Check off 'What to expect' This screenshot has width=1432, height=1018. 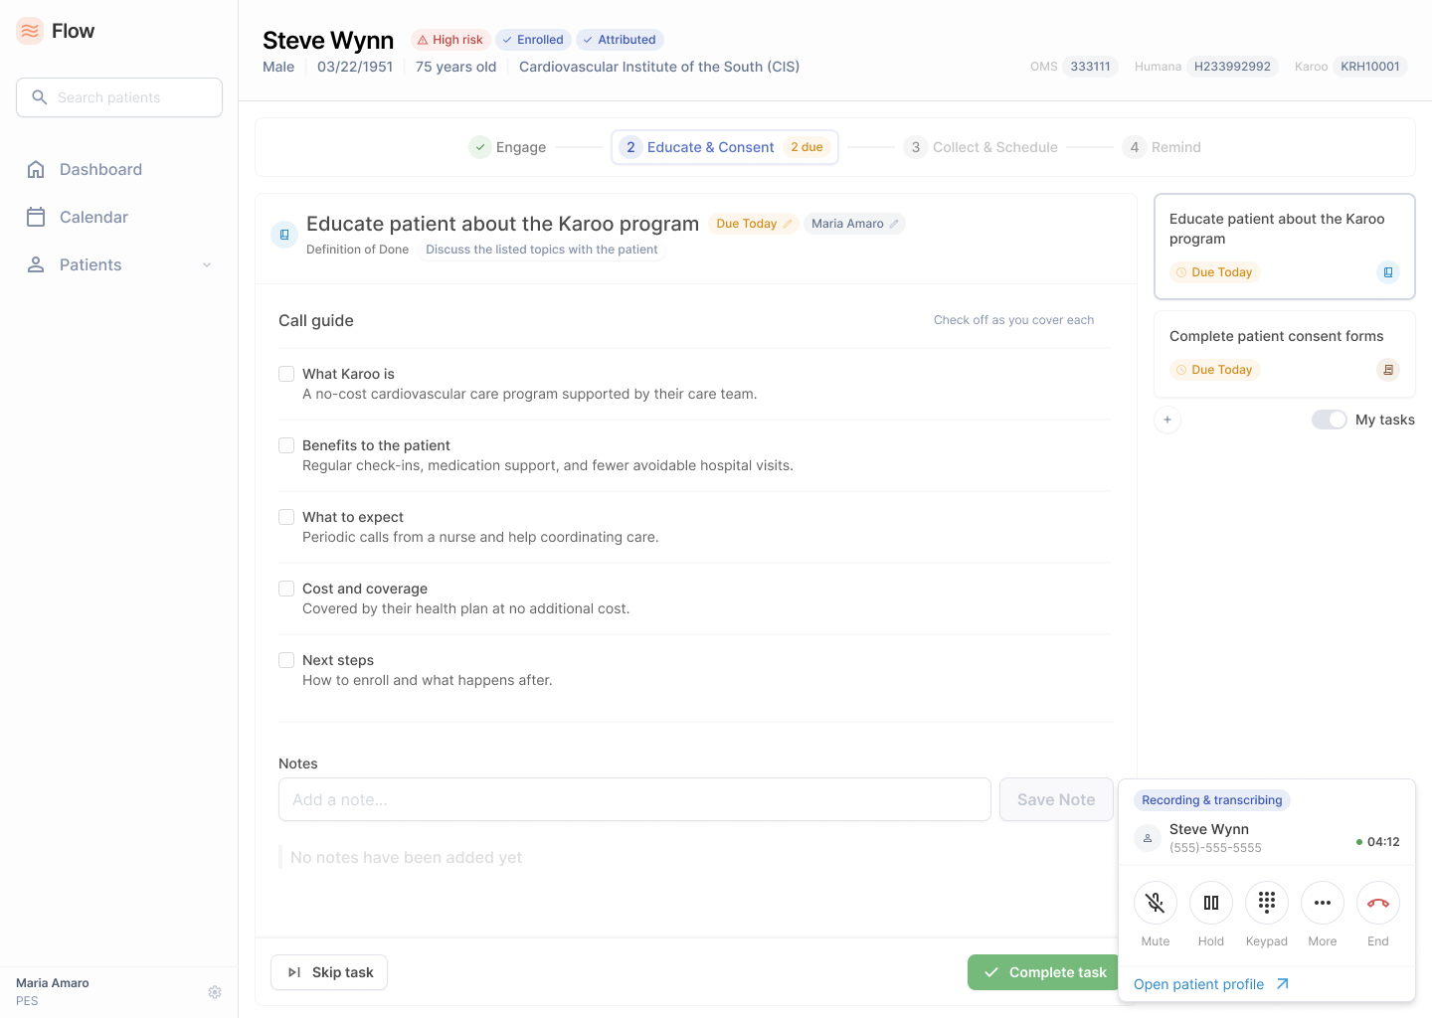click(286, 517)
